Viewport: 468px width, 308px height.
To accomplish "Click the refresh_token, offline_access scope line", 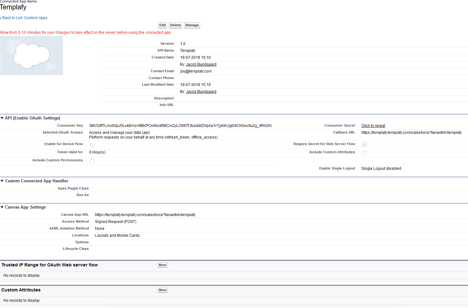I will click(x=153, y=137).
